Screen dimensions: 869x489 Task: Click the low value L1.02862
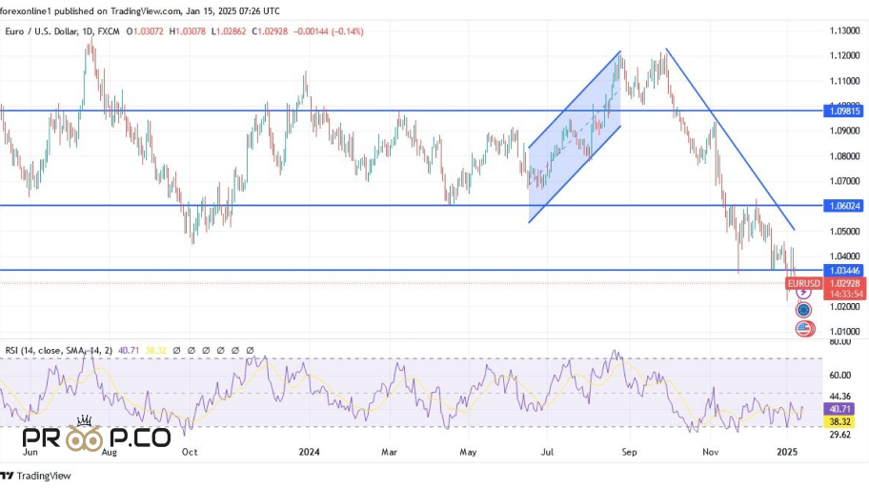[229, 31]
